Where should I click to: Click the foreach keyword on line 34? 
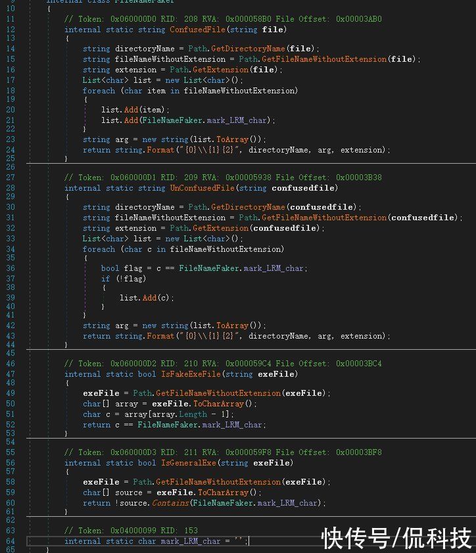pyautogui.click(x=99, y=249)
